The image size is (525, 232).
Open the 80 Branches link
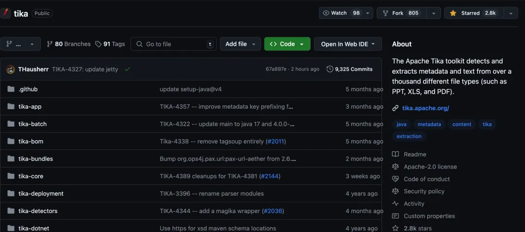tap(69, 44)
